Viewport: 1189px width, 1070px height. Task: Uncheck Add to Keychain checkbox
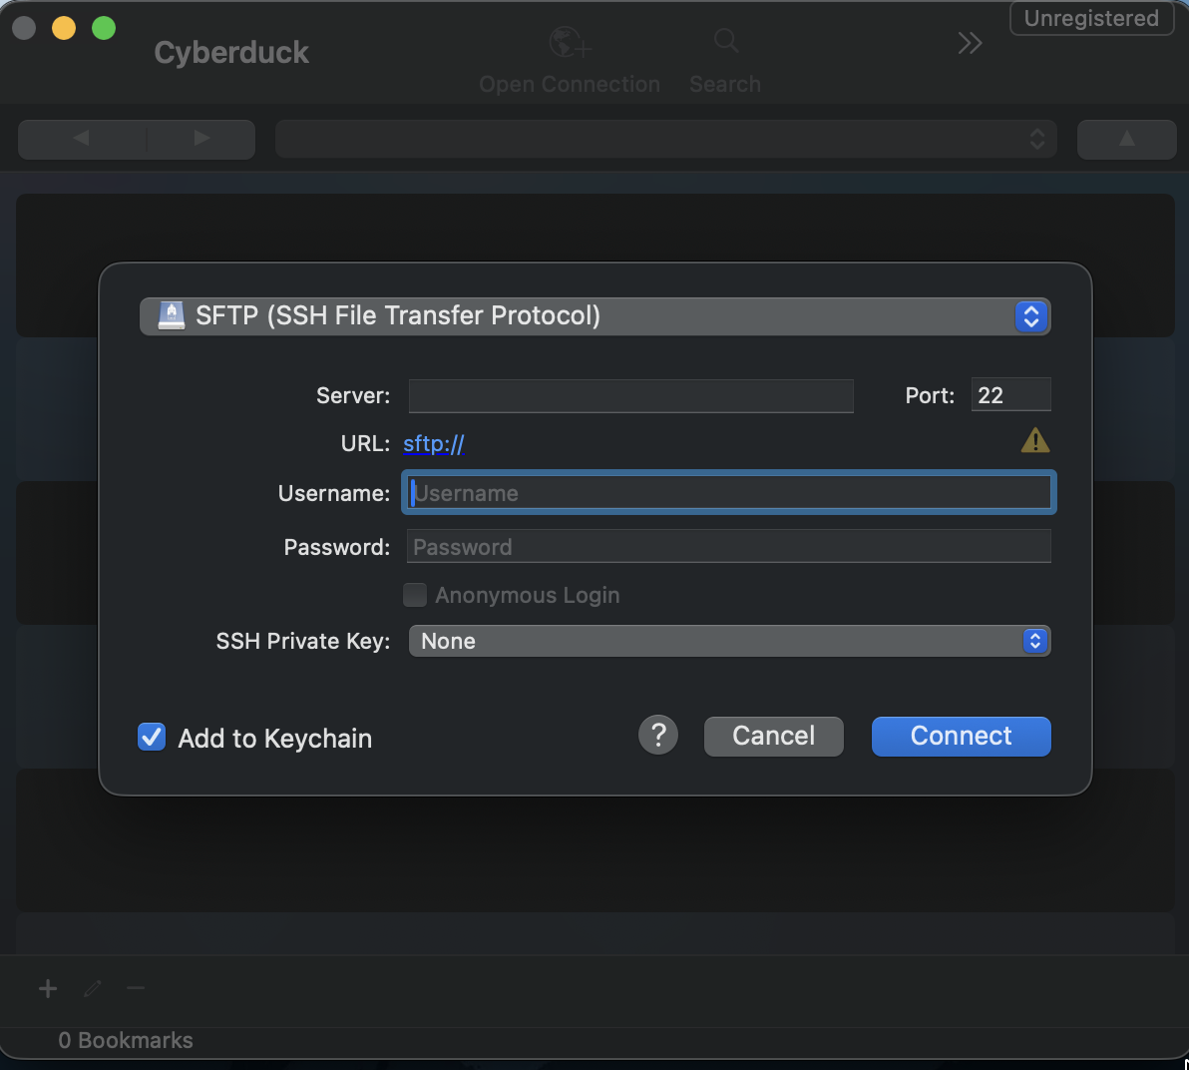coord(152,737)
